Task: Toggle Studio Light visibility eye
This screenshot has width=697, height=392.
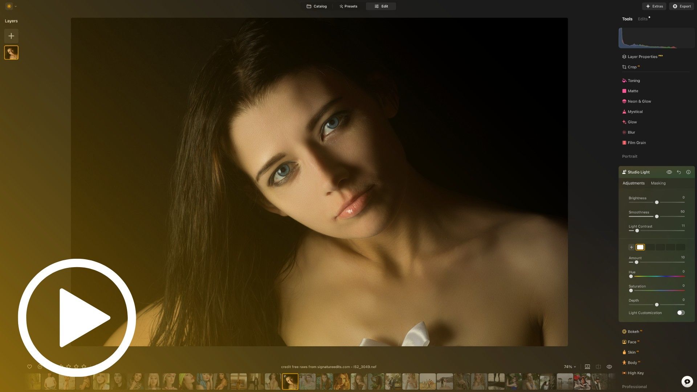Action: click(x=669, y=172)
